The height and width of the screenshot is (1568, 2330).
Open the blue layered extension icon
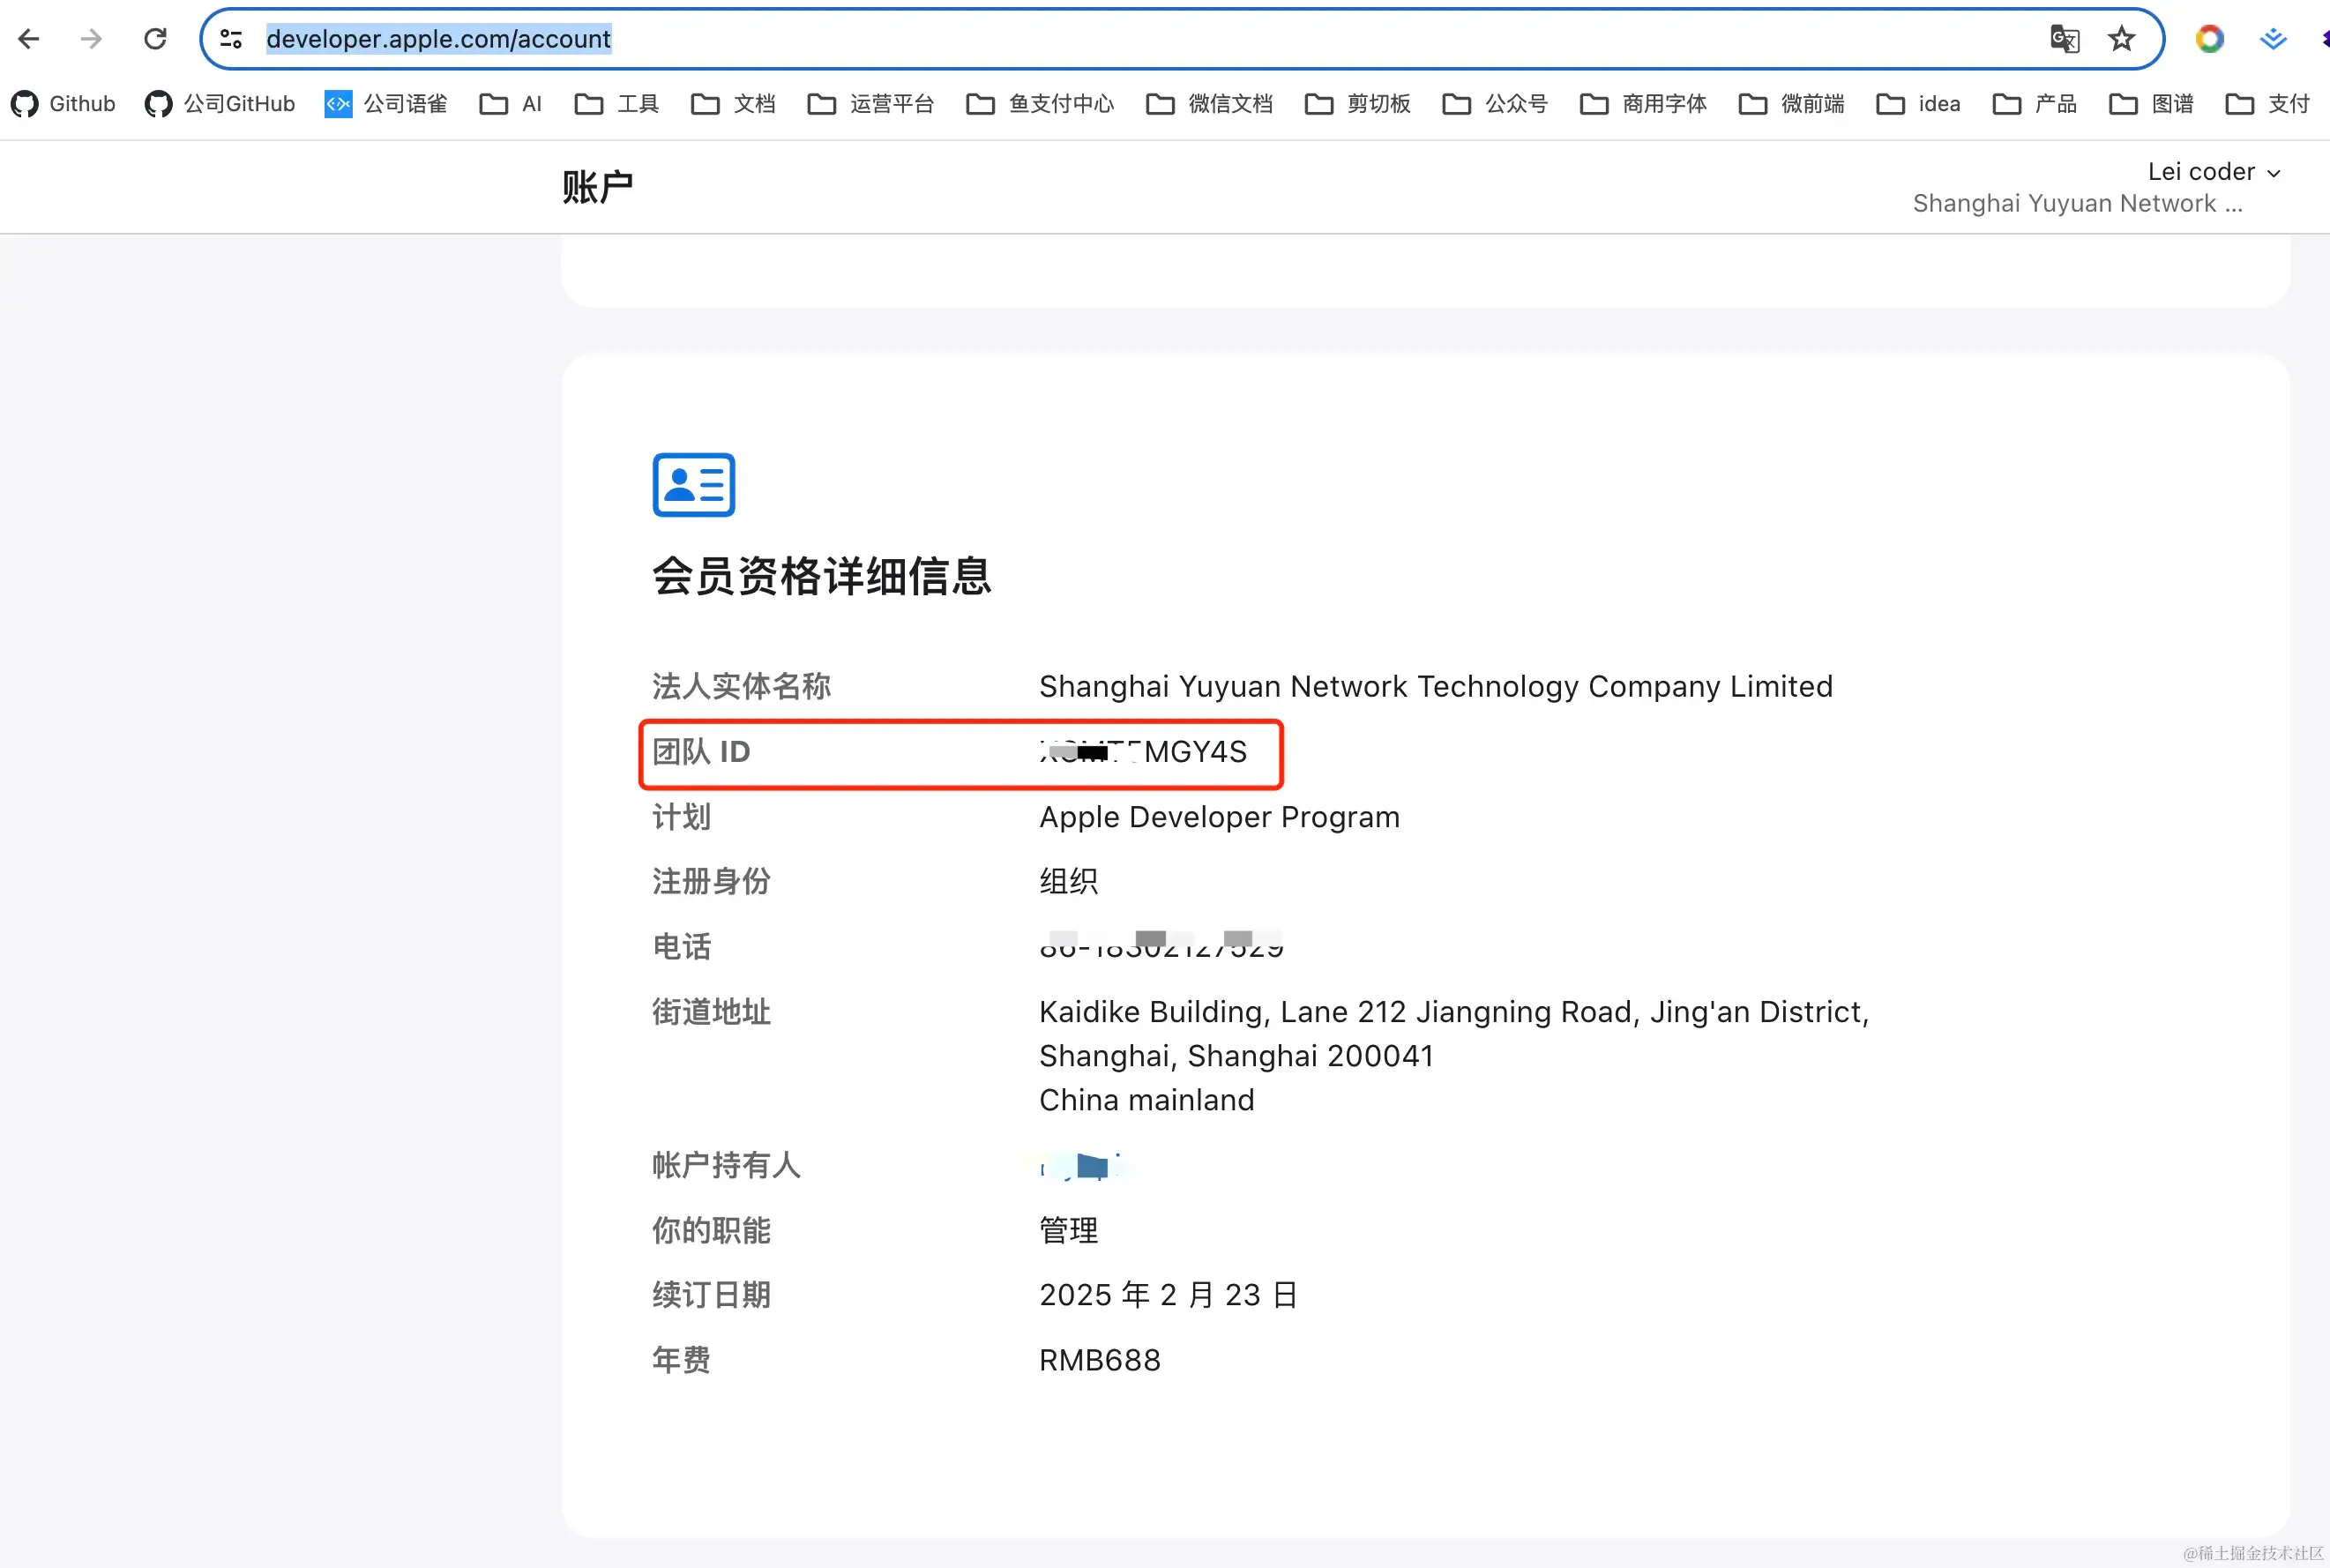coord(2272,39)
